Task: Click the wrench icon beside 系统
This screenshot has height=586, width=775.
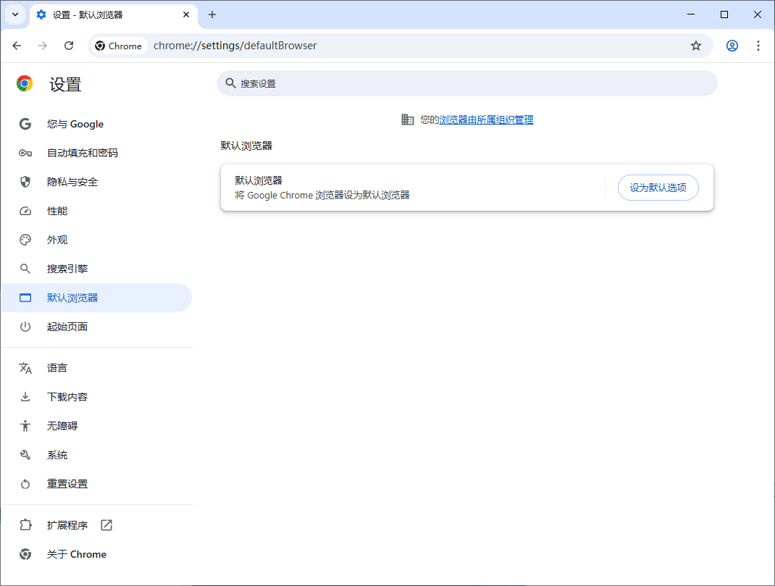Action: (x=25, y=455)
